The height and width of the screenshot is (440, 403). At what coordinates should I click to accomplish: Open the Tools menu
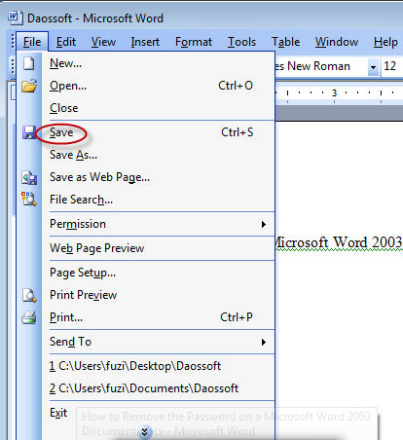tap(241, 42)
